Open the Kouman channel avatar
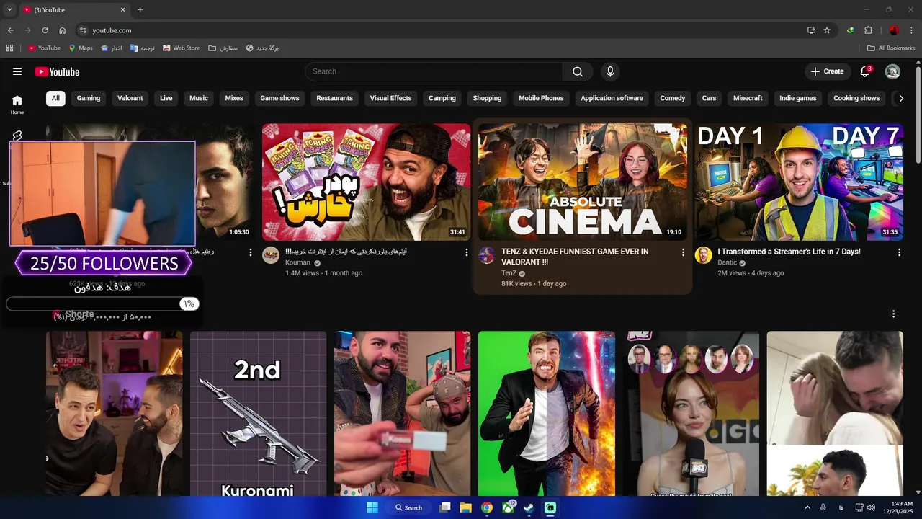This screenshot has height=519, width=922. pos(271,255)
